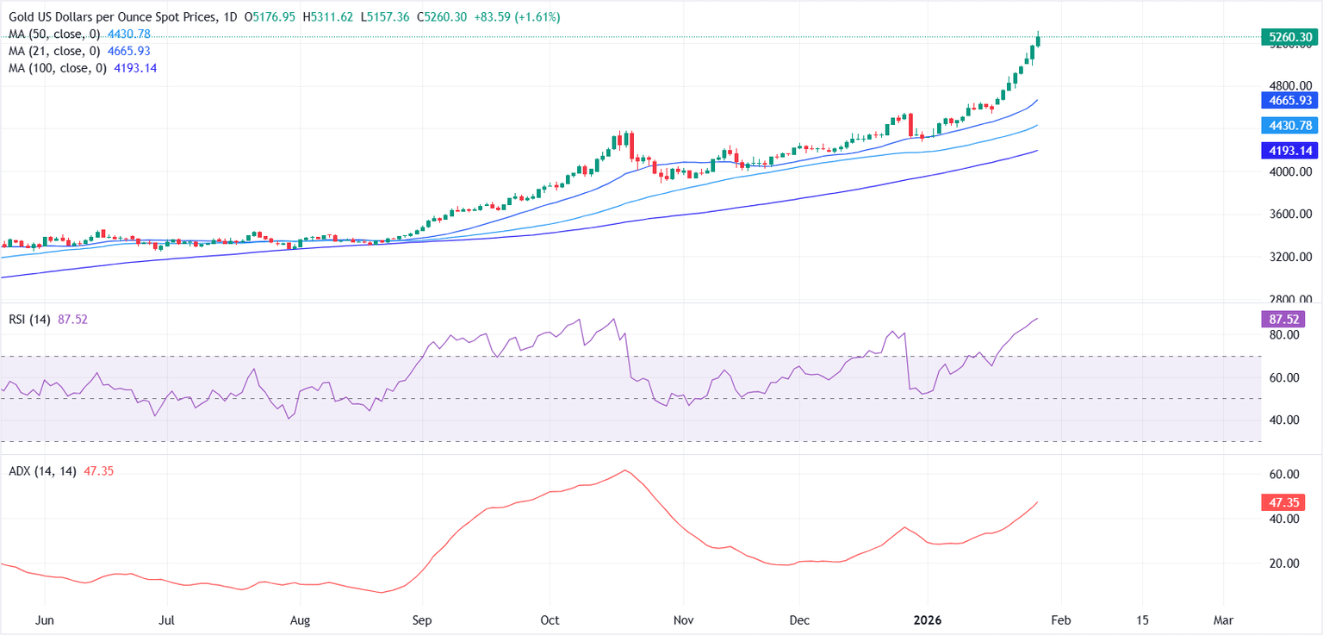Screen dimensions: 1323x635
Task: Click the +83.59 (+1.61%) change value
Action: (512, 16)
